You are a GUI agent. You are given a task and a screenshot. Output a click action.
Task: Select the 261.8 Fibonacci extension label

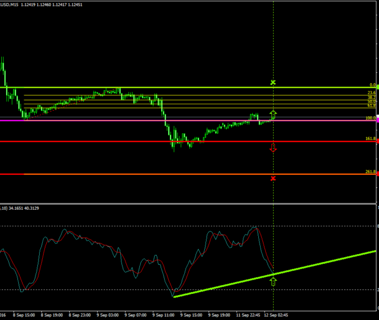[371, 171]
